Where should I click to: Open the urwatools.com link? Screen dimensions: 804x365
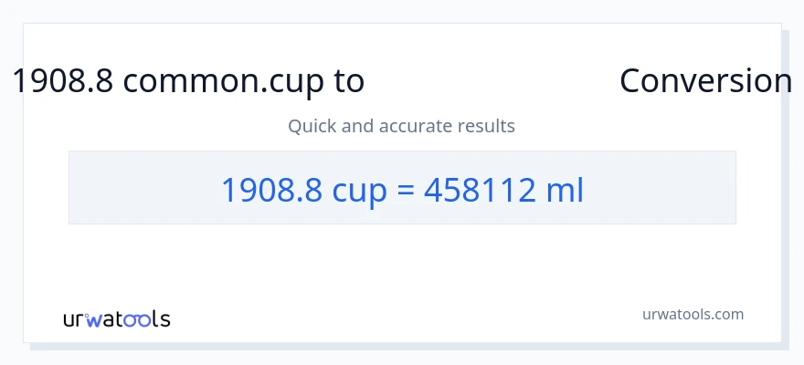(x=693, y=314)
